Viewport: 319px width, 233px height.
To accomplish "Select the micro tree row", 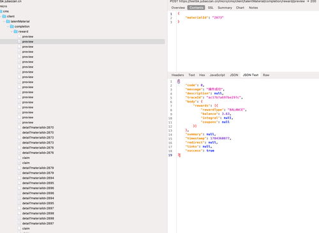I will (3, 6).
